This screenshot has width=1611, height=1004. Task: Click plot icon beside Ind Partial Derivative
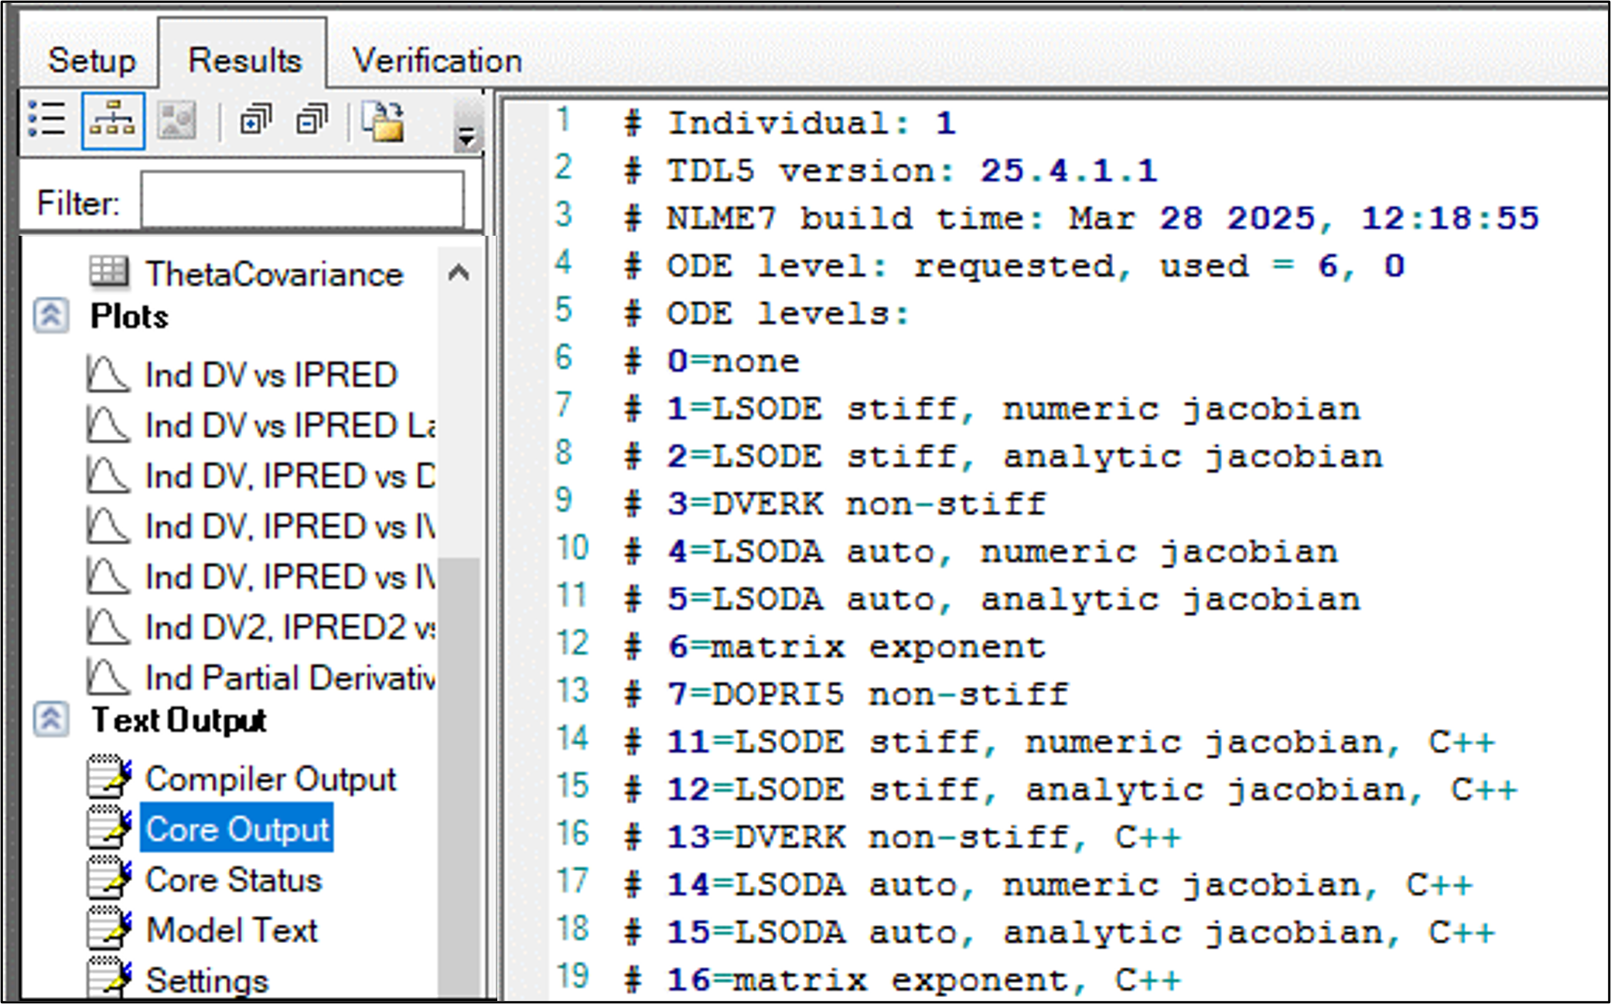coord(107,676)
